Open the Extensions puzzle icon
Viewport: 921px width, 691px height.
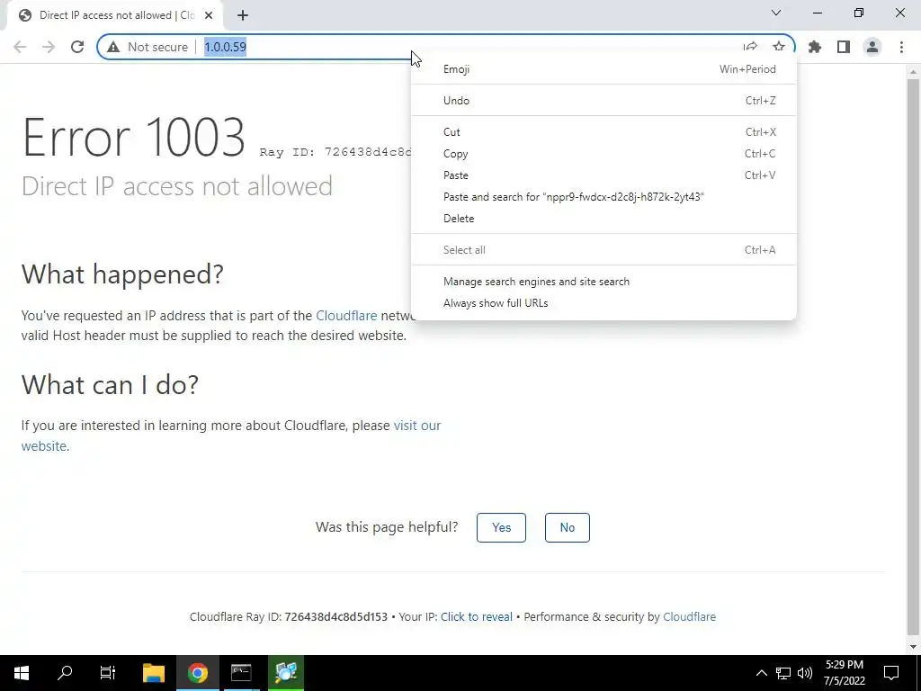[x=815, y=47]
